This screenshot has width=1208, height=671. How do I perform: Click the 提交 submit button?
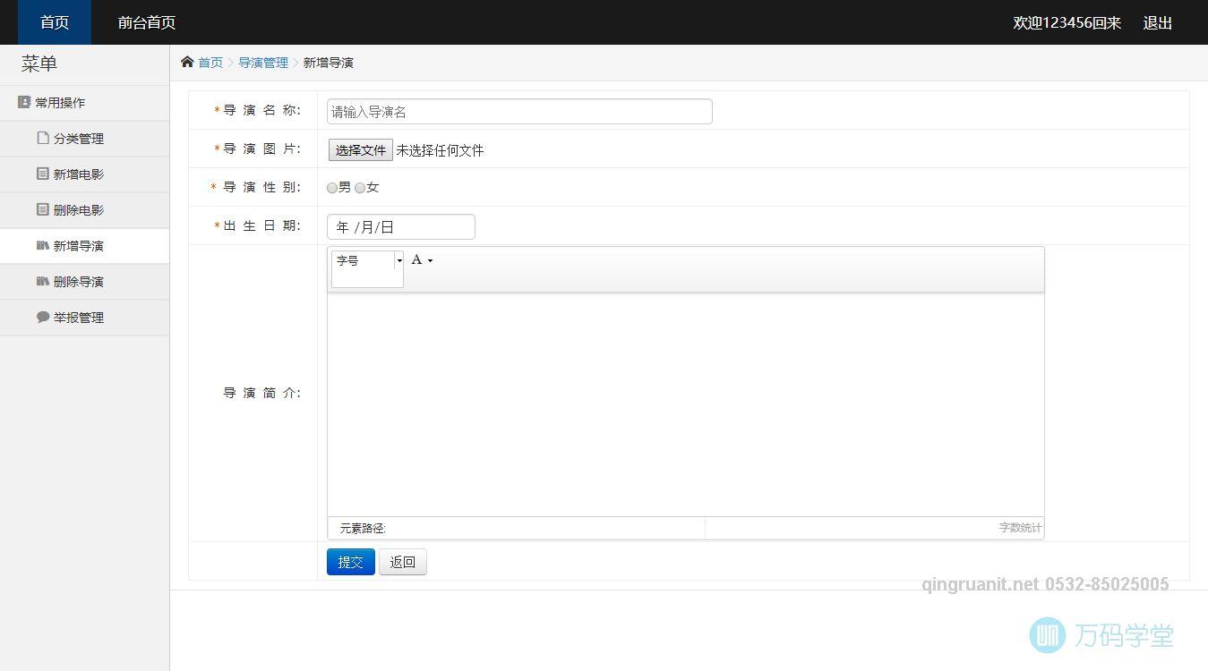[x=350, y=562]
